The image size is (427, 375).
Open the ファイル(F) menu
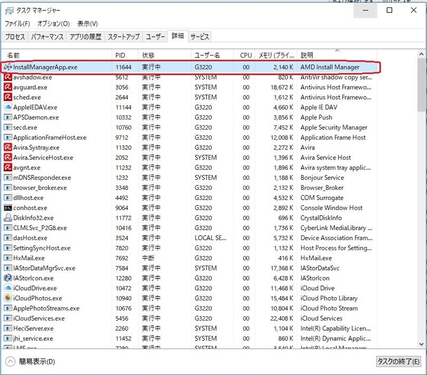[x=17, y=23]
